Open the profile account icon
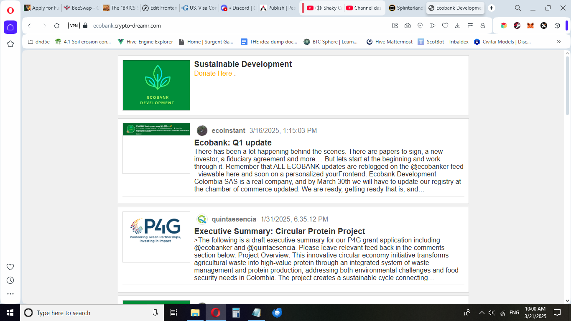This screenshot has height=321, width=571. coord(483,25)
